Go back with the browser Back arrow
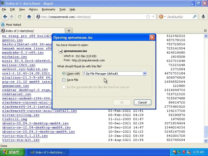208x156 pixels. pyautogui.click(x=5, y=17)
